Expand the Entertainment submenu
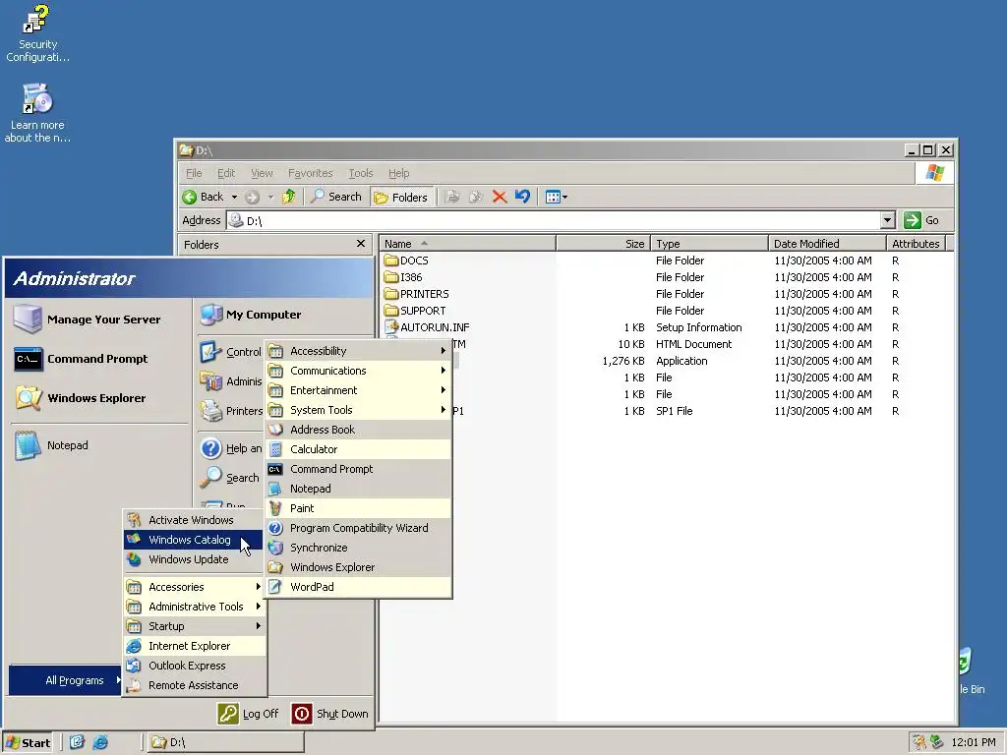1007x755 pixels. pos(358,390)
